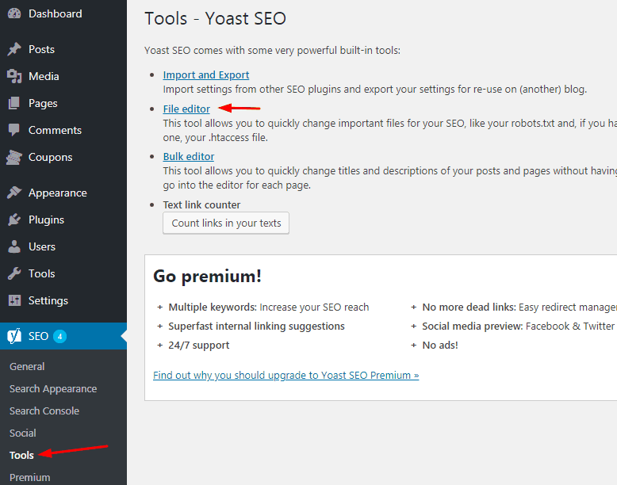
Task: Open the Import and Export link
Action: tap(205, 74)
